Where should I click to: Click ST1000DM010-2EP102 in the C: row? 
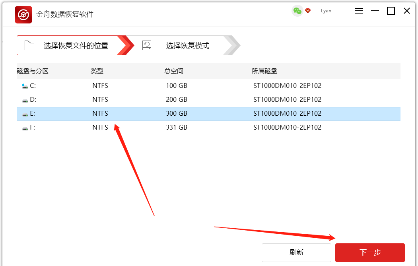(x=288, y=85)
